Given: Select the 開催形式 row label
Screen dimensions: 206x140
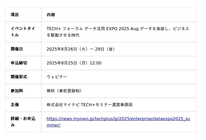Looking at the screenshot, I should click(19, 77).
